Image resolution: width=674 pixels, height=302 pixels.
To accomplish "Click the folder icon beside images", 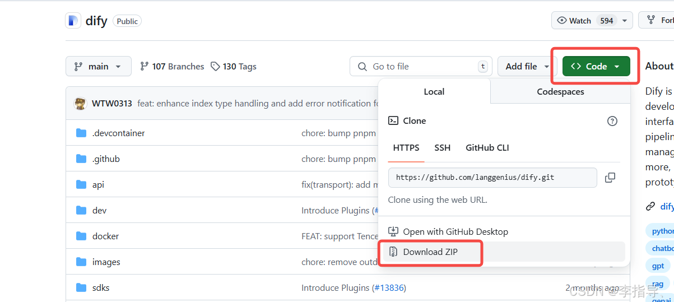I will pyautogui.click(x=81, y=262).
